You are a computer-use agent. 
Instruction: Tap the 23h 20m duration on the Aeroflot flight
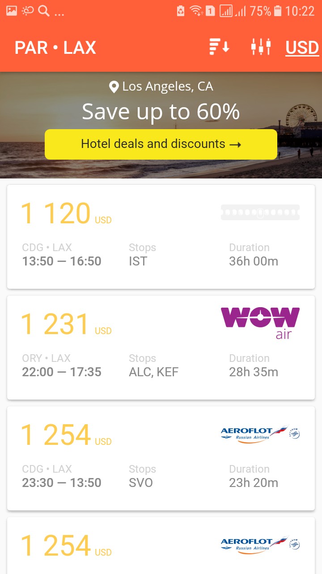pos(254,483)
